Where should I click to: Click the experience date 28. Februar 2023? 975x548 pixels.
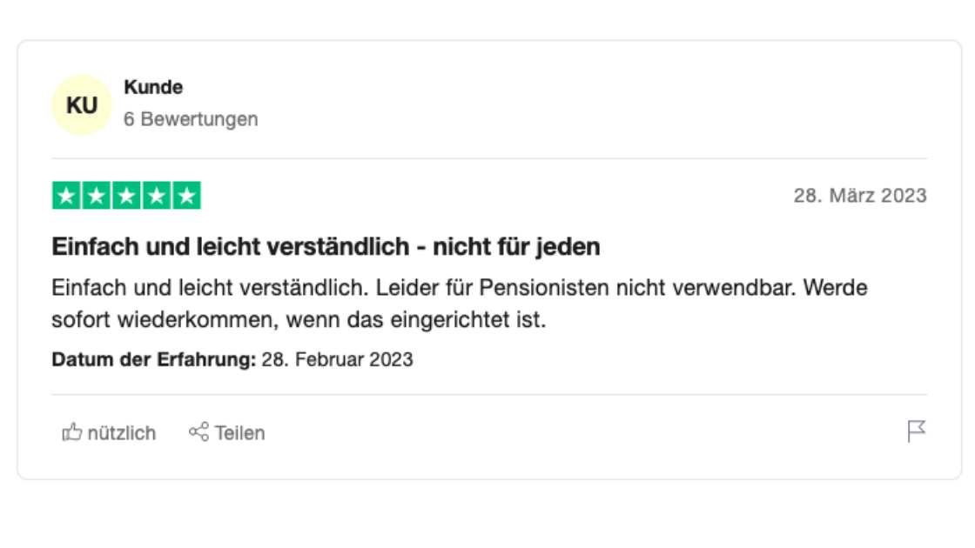(337, 359)
